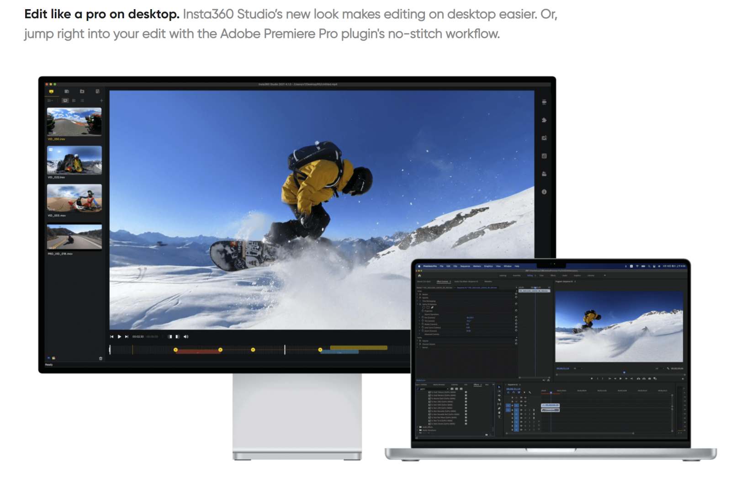Select the VID_022.insv mountain thumbnail
The width and height of the screenshot is (731, 494).
(74, 160)
